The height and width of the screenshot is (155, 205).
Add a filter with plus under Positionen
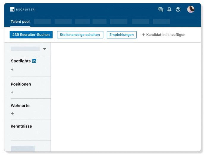(12, 92)
